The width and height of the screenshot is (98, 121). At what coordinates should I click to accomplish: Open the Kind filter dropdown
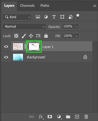pyautogui.click(x=17, y=17)
